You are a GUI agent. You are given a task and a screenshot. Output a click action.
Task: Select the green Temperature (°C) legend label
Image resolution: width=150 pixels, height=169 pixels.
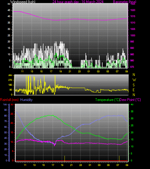pos(107,100)
